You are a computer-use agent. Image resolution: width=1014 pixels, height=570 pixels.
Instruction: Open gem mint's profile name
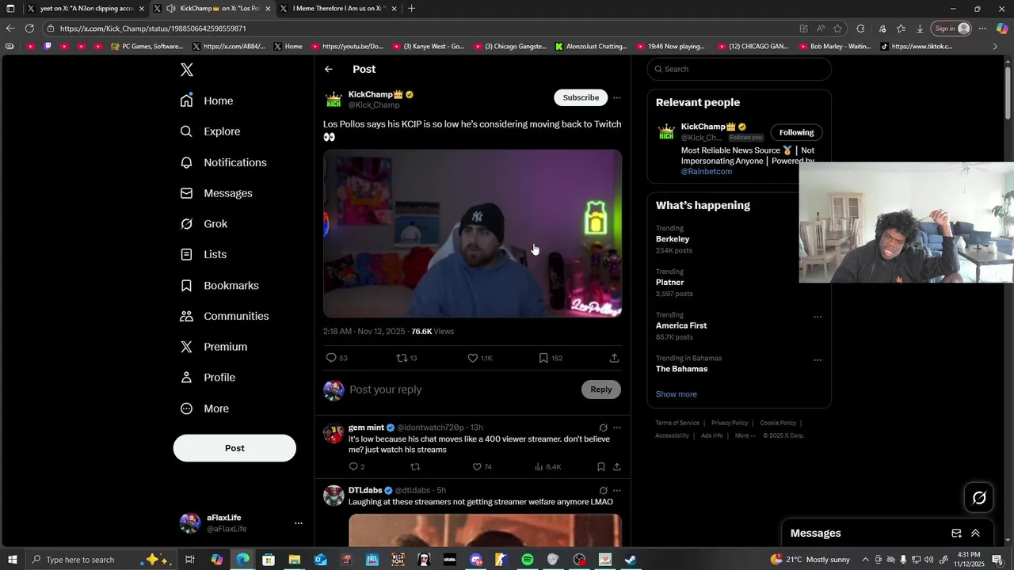366,427
